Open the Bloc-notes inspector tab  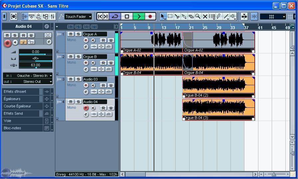click(22, 128)
